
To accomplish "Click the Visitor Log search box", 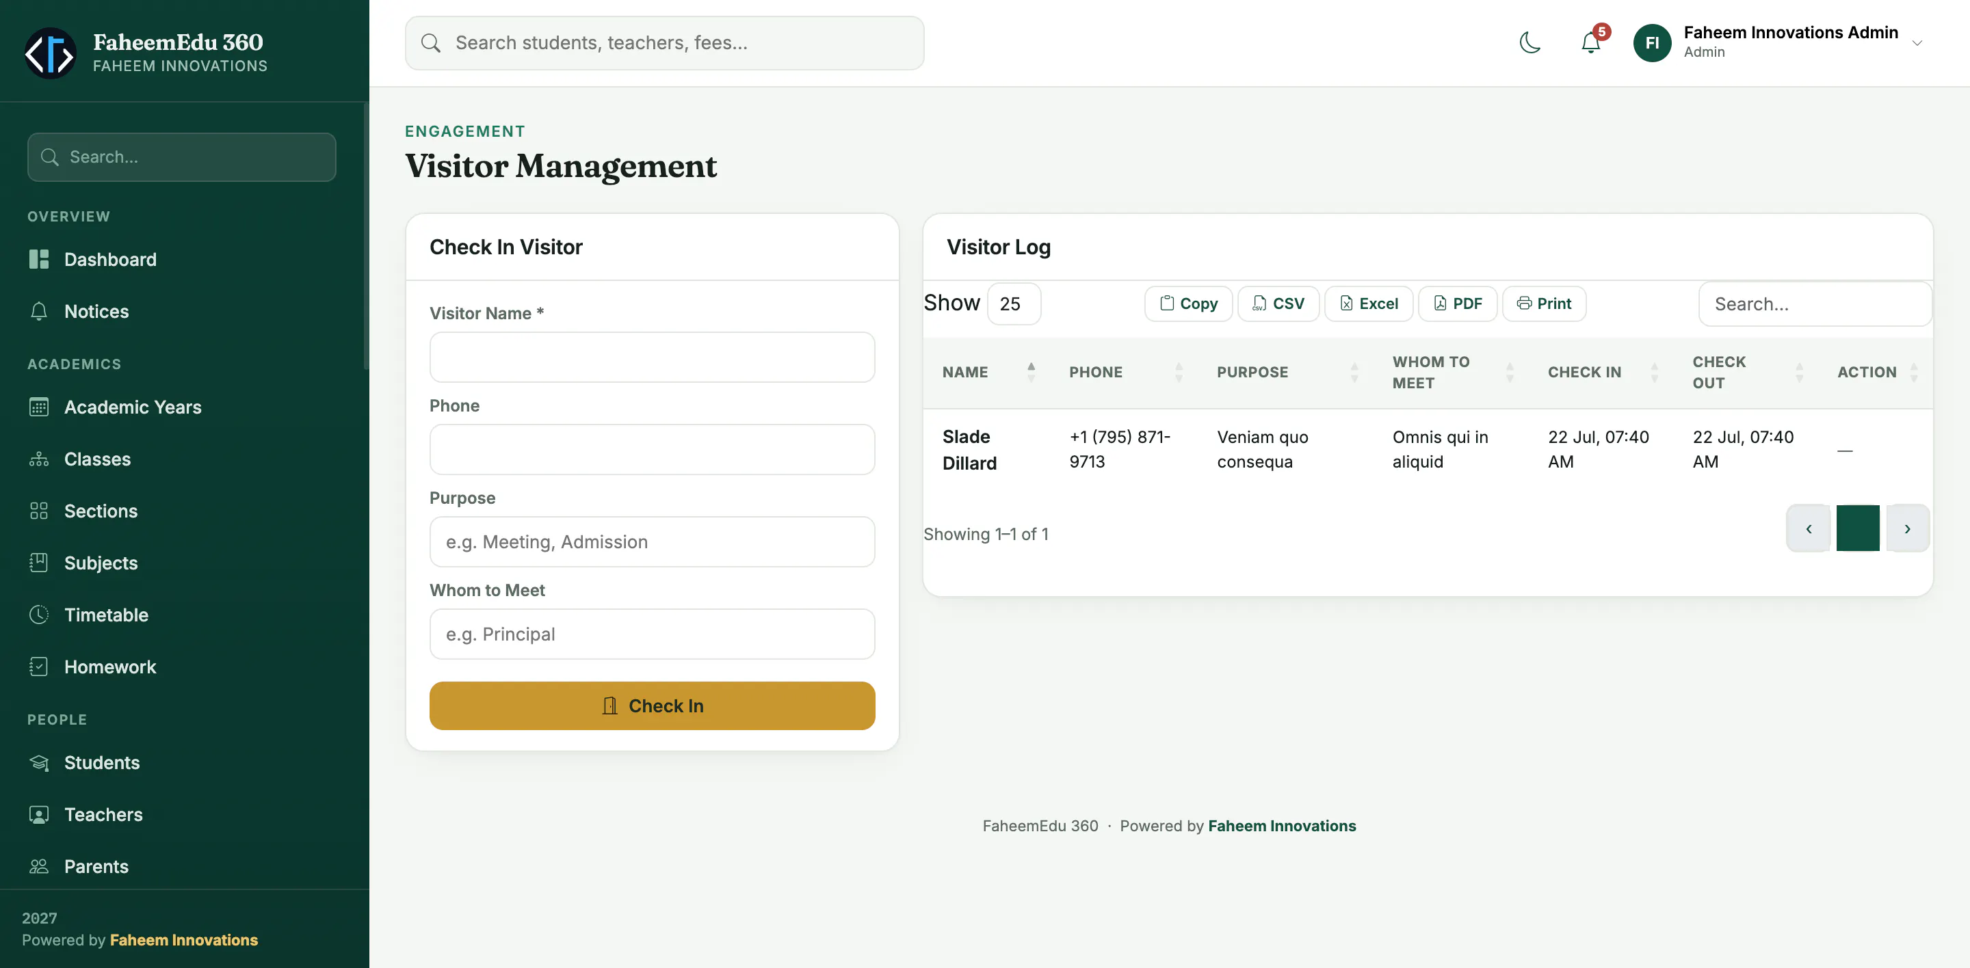I will click(x=1815, y=304).
